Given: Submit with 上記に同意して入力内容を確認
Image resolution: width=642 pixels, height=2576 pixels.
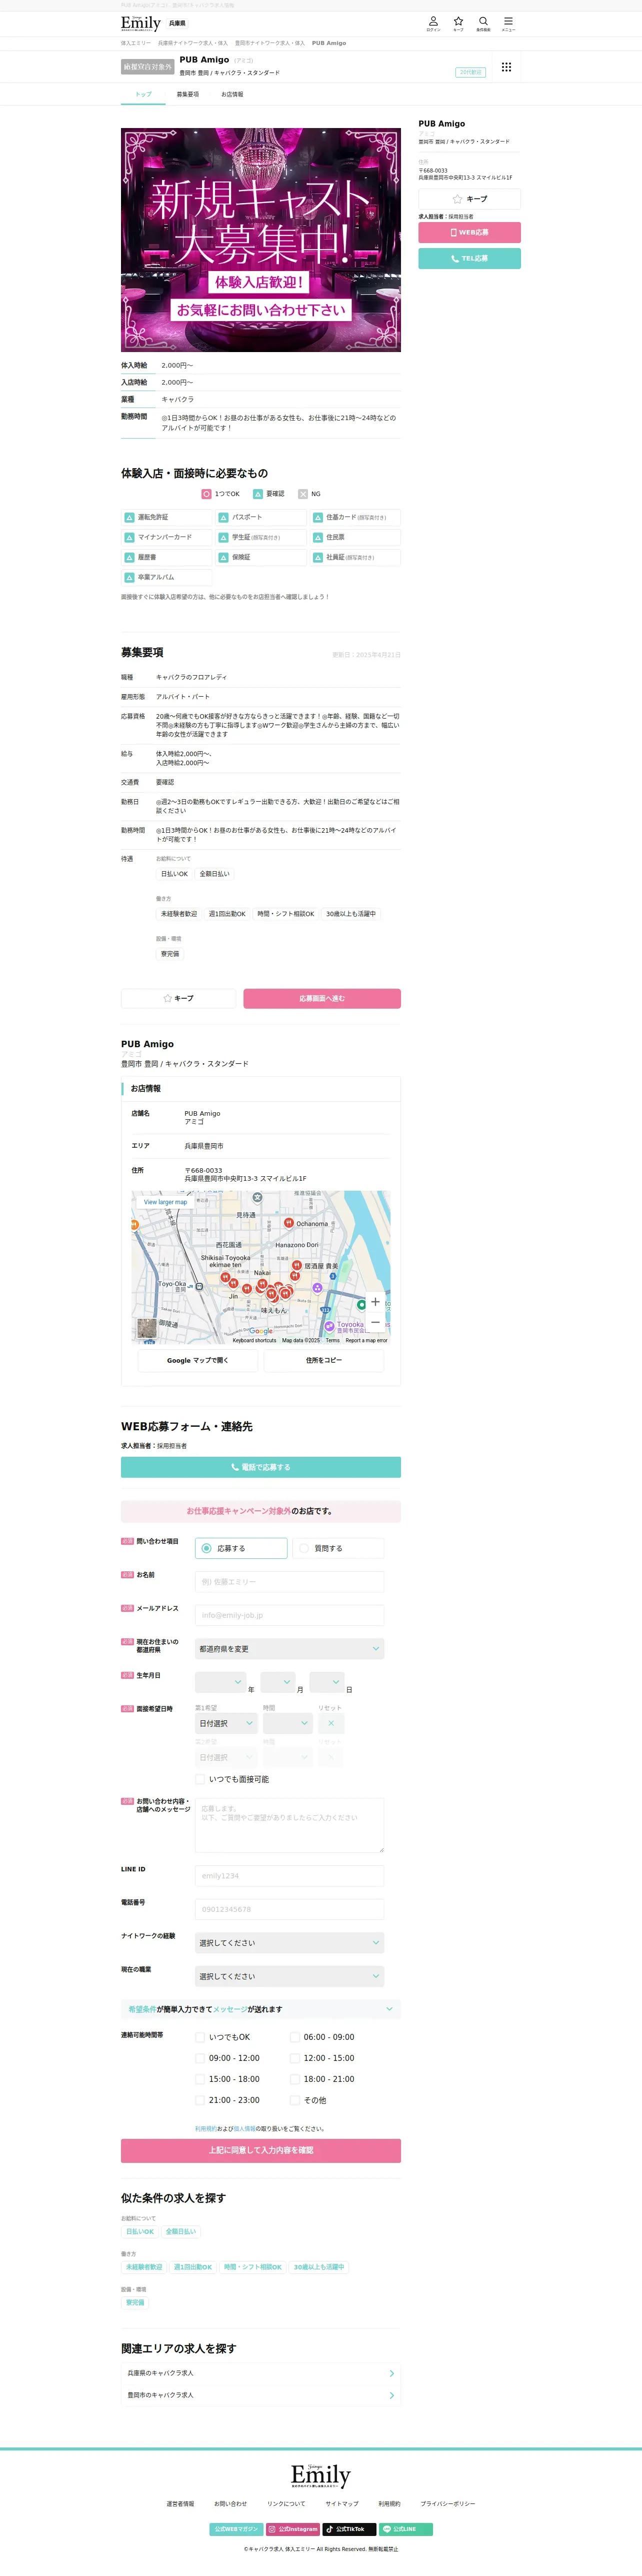Looking at the screenshot, I should (261, 2150).
